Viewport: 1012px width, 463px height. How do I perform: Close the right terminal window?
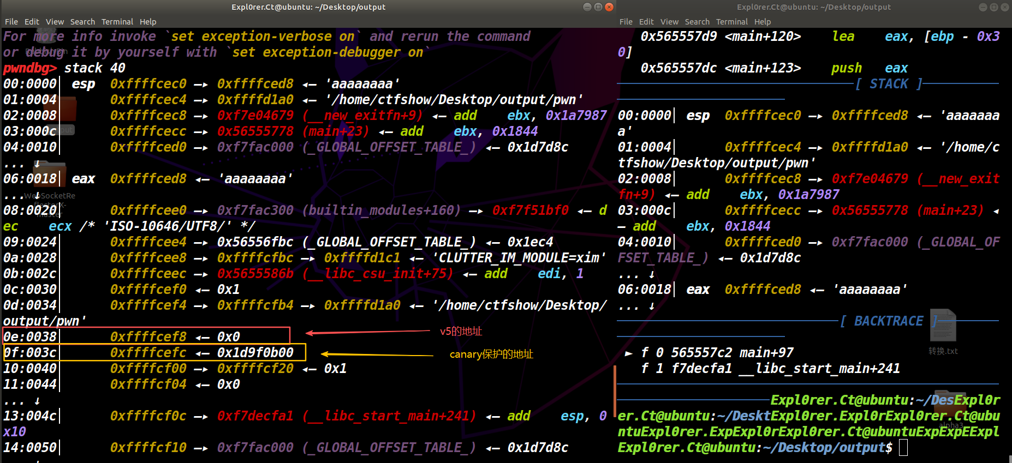(1005, 7)
